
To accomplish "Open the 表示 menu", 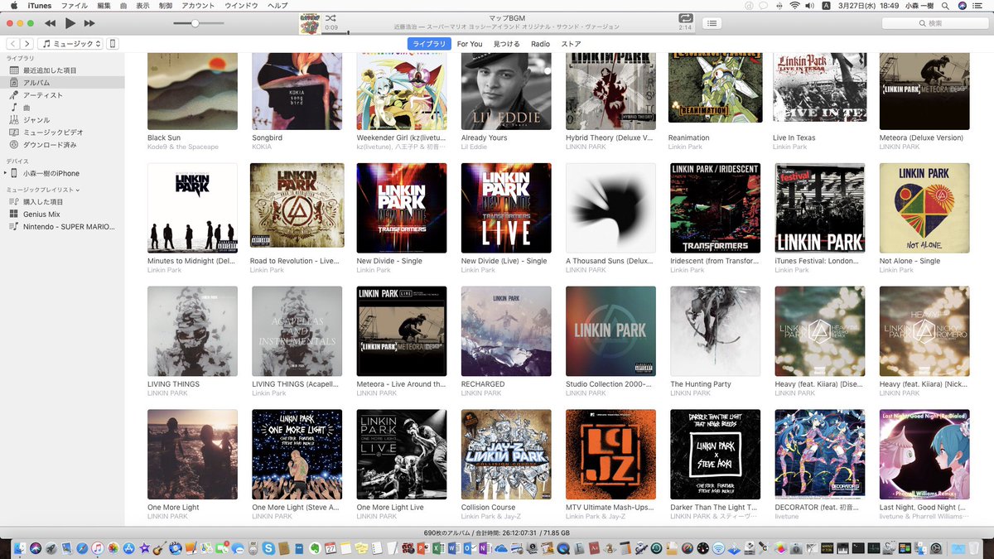I will click(x=142, y=6).
